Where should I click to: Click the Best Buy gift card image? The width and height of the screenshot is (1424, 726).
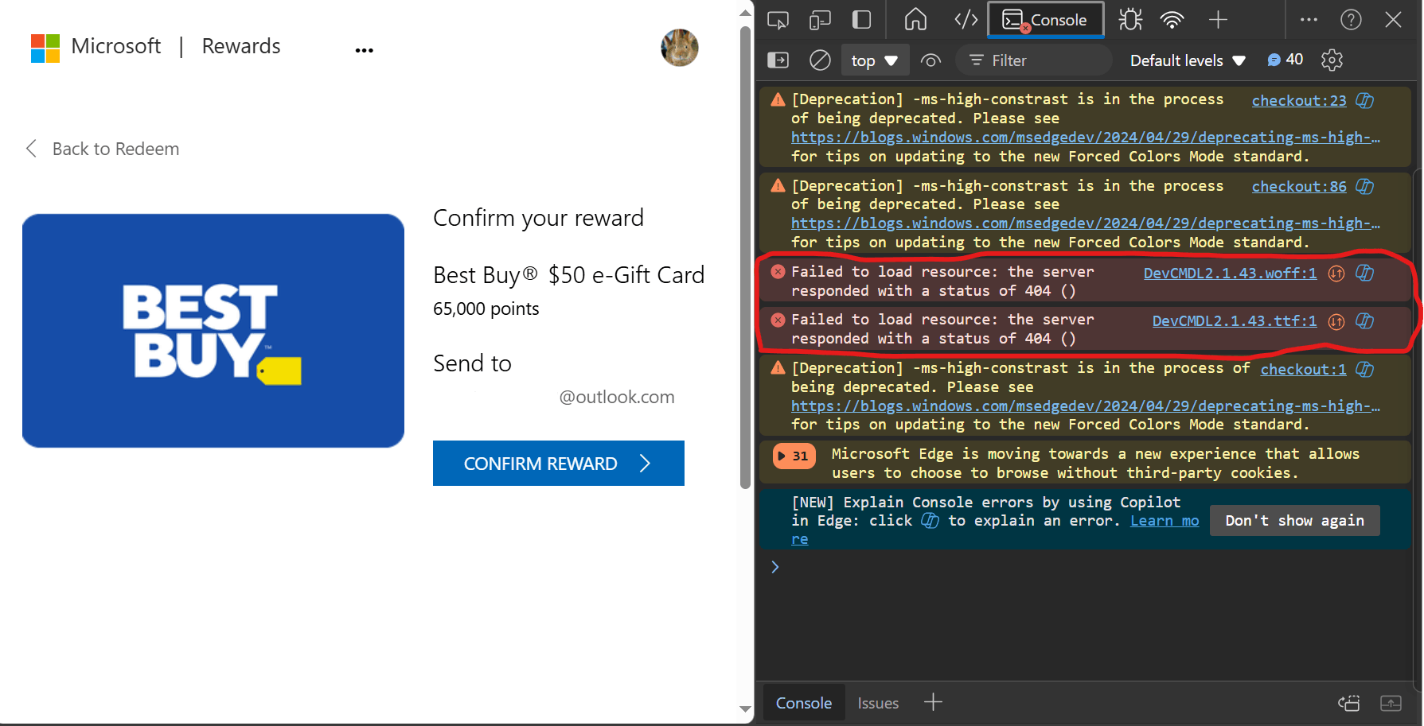coord(213,331)
